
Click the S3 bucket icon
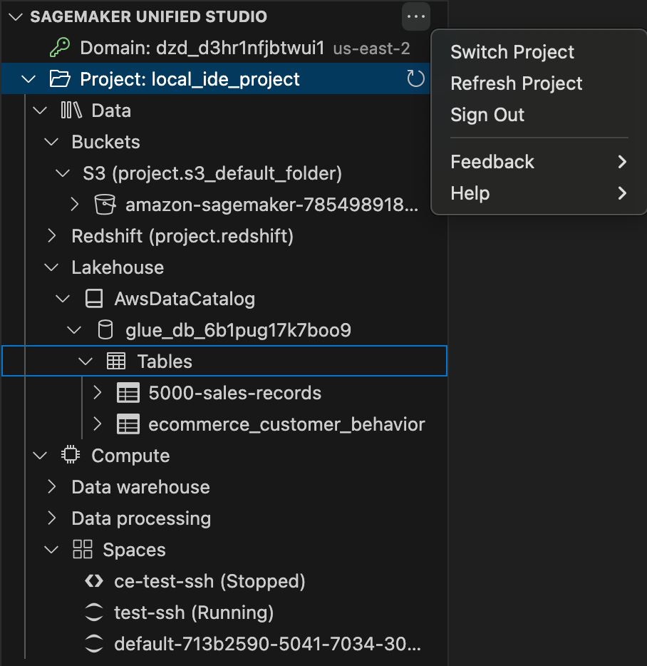click(105, 205)
